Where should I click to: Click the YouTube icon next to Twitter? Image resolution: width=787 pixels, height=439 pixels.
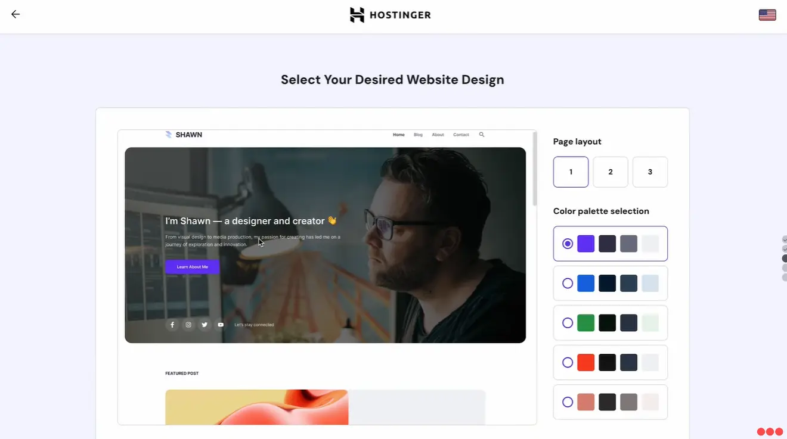[x=221, y=324]
